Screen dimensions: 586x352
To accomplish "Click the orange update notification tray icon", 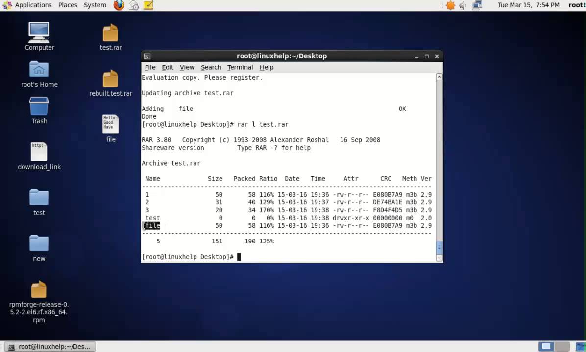I will click(450, 5).
